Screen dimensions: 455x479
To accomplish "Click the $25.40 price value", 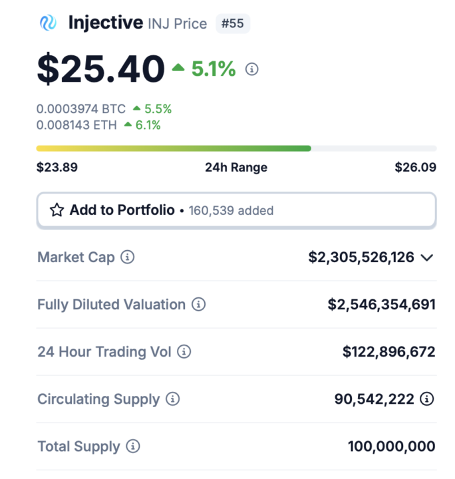I will click(x=101, y=69).
